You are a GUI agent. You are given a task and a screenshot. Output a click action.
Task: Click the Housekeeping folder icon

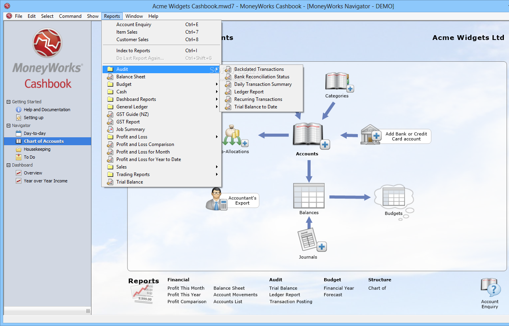pos(19,149)
